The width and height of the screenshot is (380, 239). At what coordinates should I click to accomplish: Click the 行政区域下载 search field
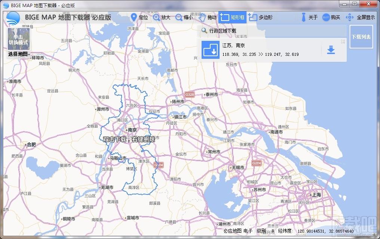point(273,31)
